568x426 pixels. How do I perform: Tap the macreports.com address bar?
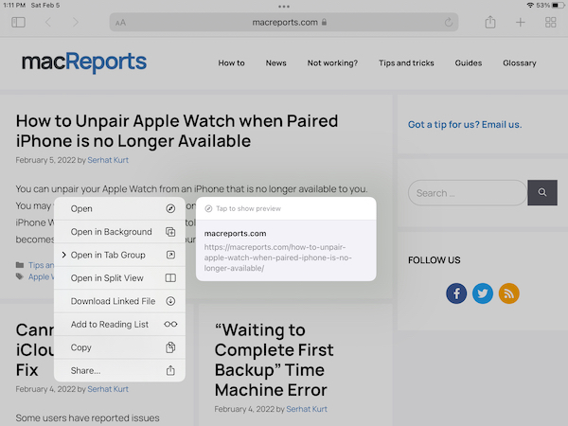coord(284,23)
